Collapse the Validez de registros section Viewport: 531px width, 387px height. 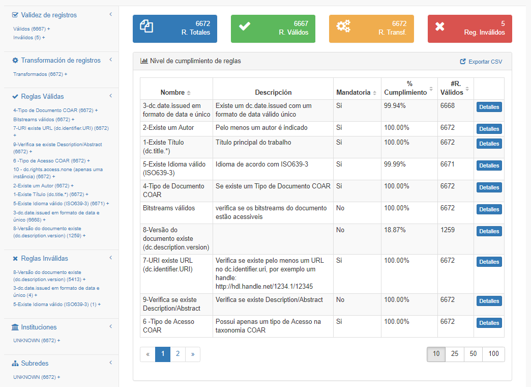point(110,14)
